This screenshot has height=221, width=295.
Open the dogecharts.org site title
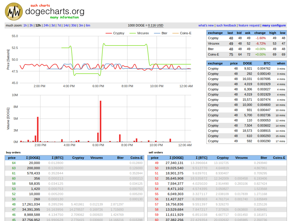click(55, 12)
